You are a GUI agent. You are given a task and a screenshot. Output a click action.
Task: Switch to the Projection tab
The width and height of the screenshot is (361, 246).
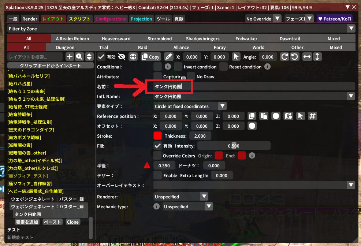point(141,19)
